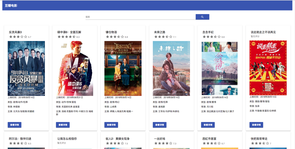
Task: View details button for 反贪风暴3
Action: (x=14, y=125)
